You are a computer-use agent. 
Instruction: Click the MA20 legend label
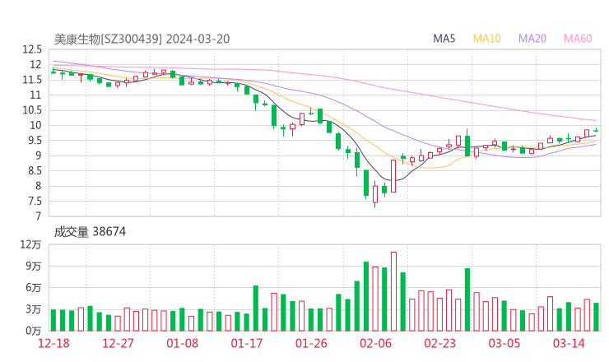tap(532, 39)
